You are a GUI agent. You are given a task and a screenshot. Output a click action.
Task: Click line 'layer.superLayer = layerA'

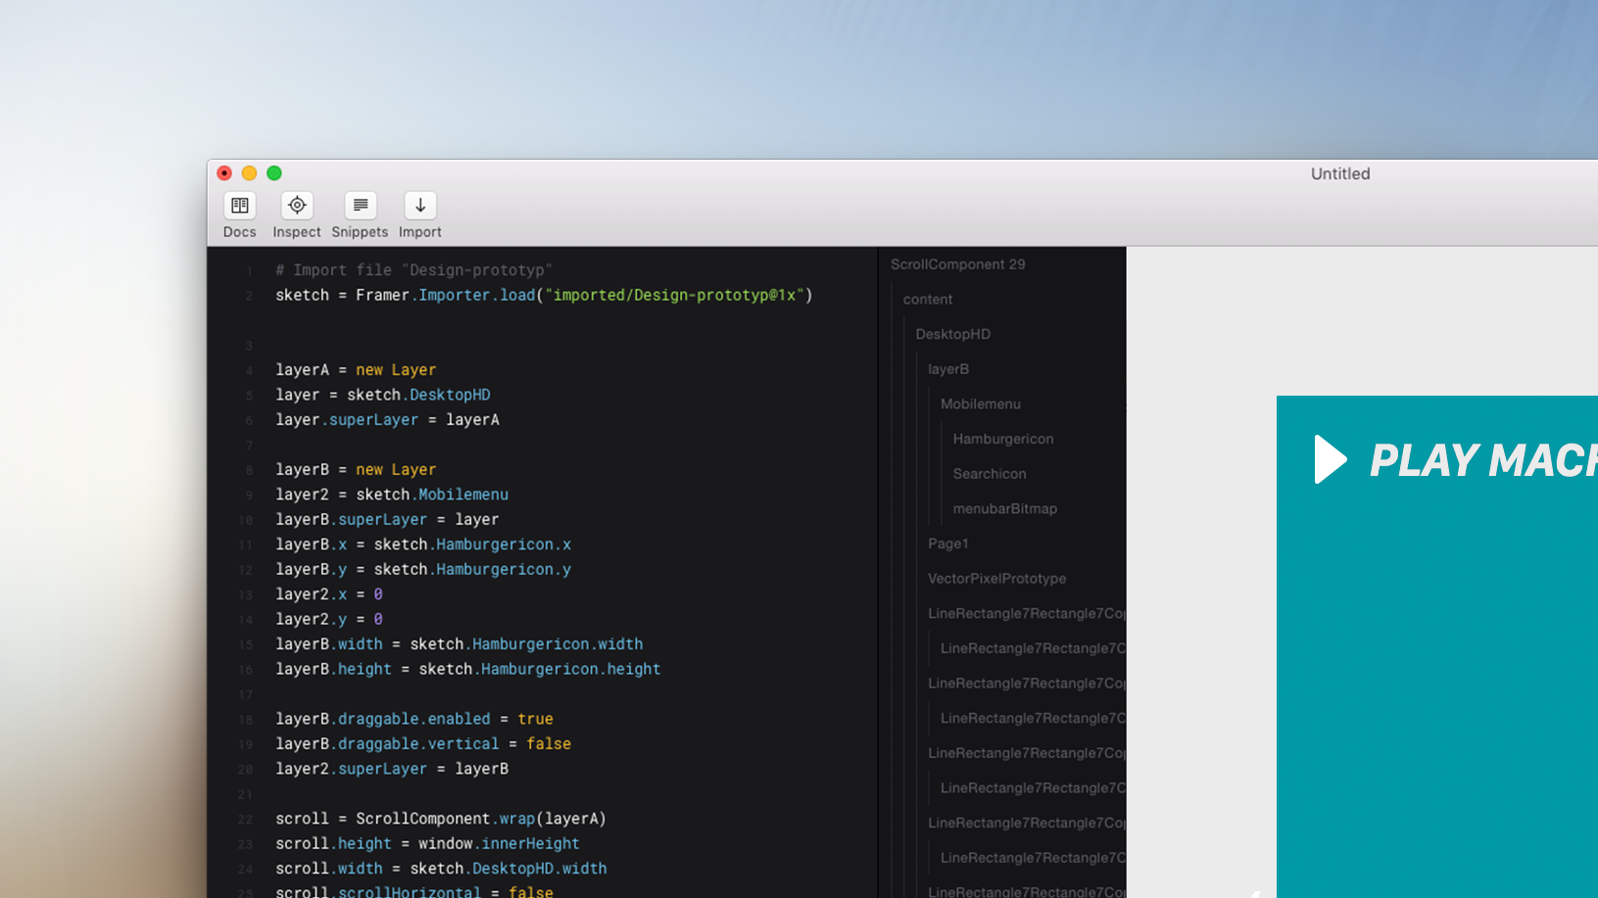pos(387,420)
